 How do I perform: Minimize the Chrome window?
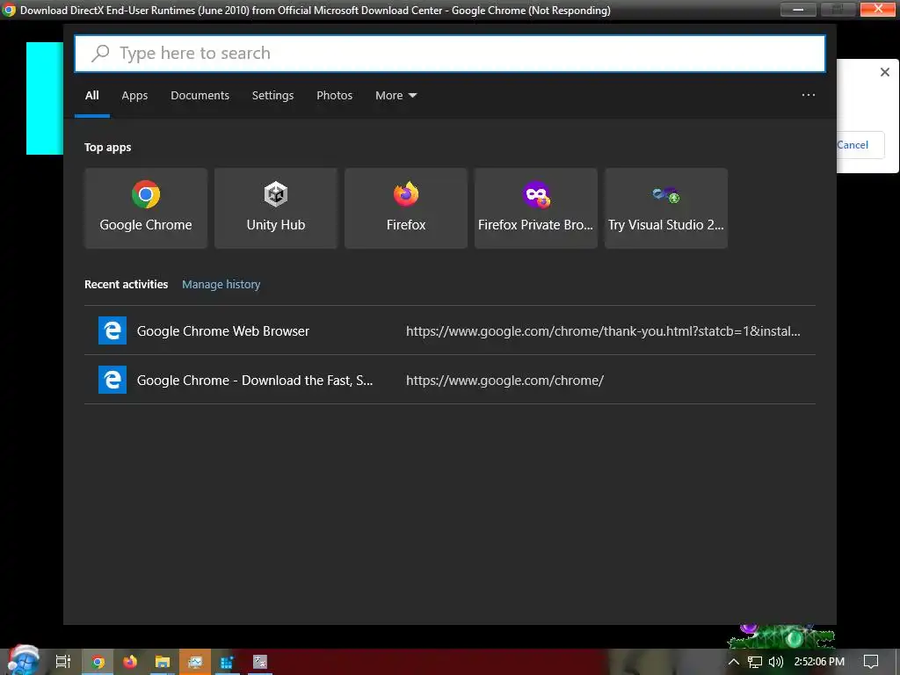pyautogui.click(x=798, y=9)
